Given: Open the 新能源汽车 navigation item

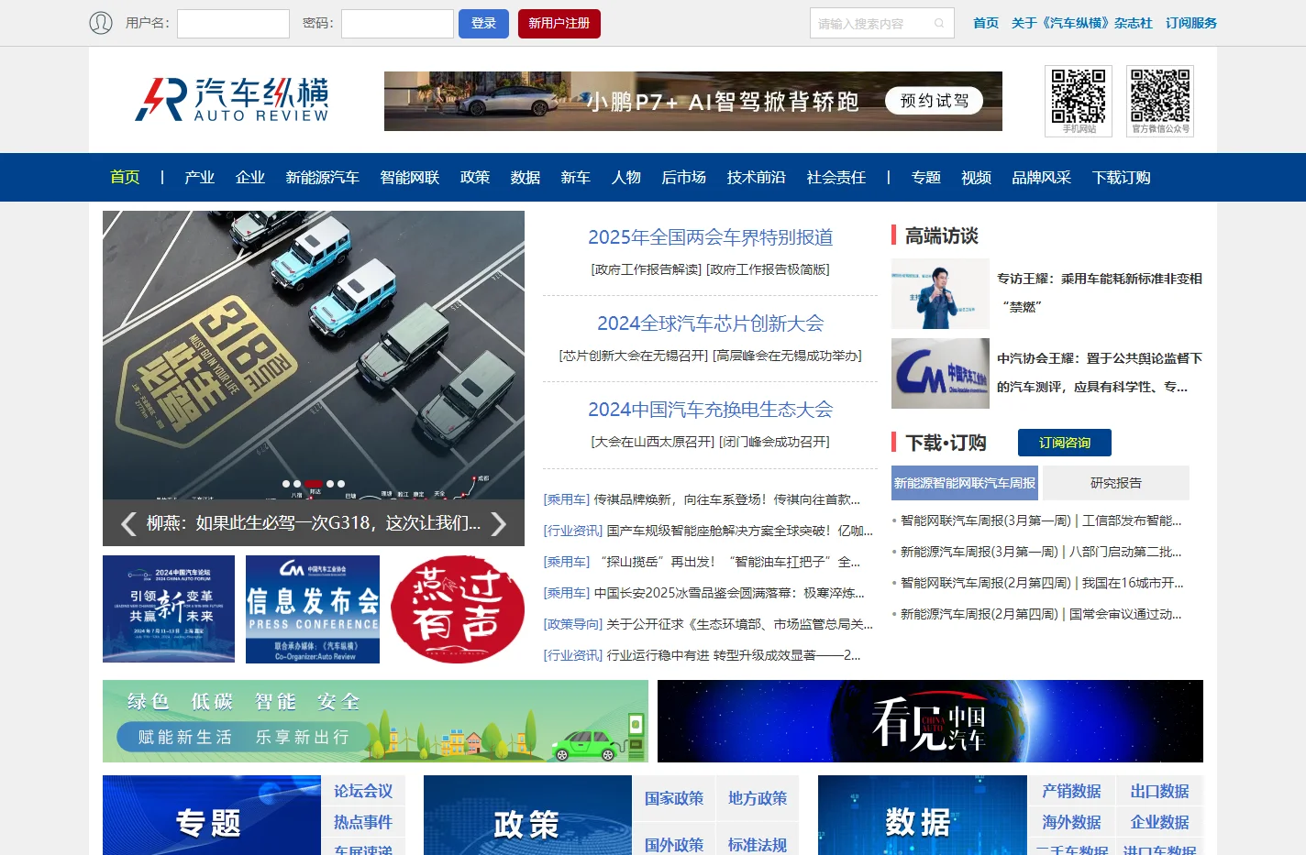Looking at the screenshot, I should pos(322,177).
